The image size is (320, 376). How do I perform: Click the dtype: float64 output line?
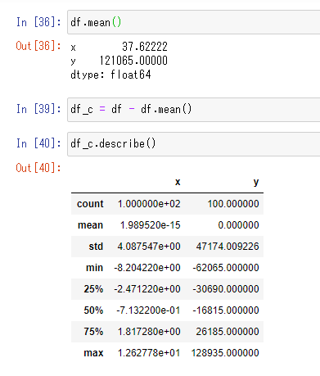coord(110,75)
